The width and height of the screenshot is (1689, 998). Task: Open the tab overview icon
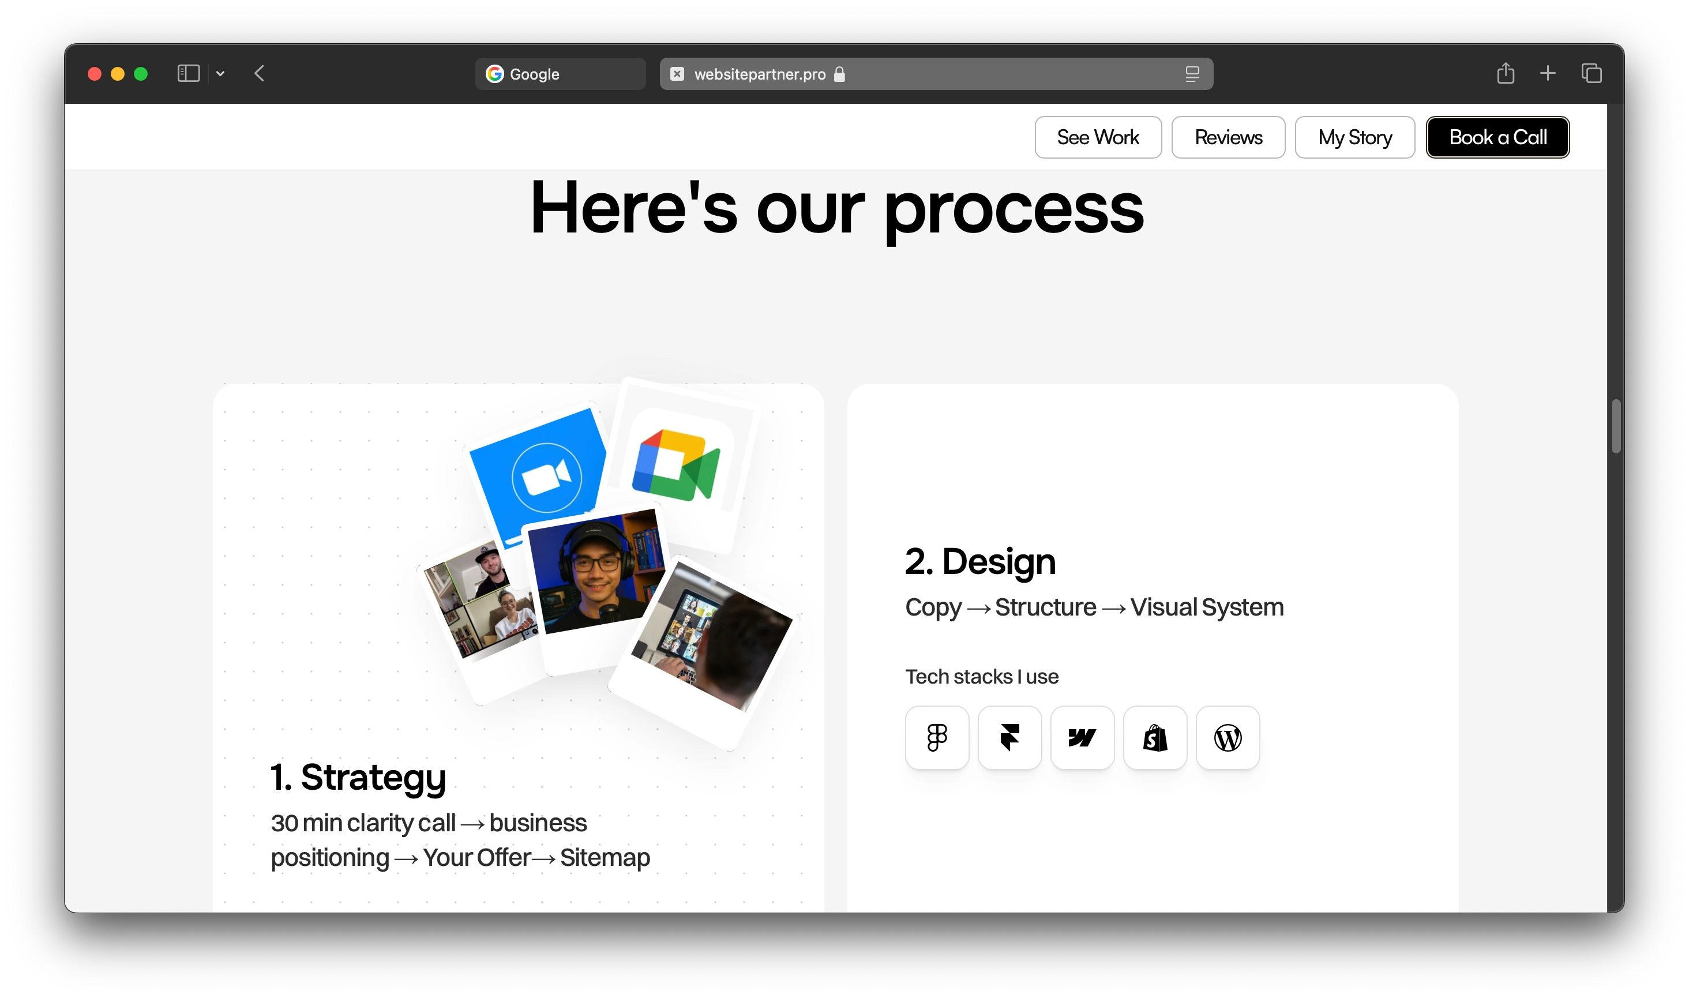[x=1592, y=74]
